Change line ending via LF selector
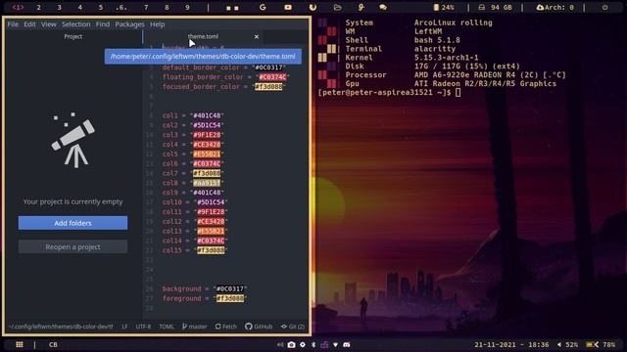Image resolution: width=627 pixels, height=352 pixels. tap(124, 326)
